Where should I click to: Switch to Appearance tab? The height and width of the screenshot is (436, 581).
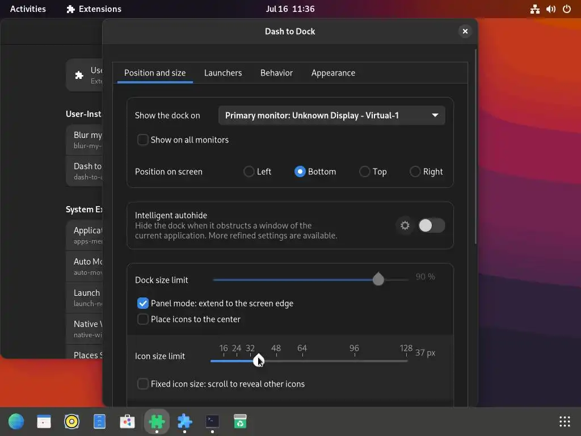(x=333, y=73)
